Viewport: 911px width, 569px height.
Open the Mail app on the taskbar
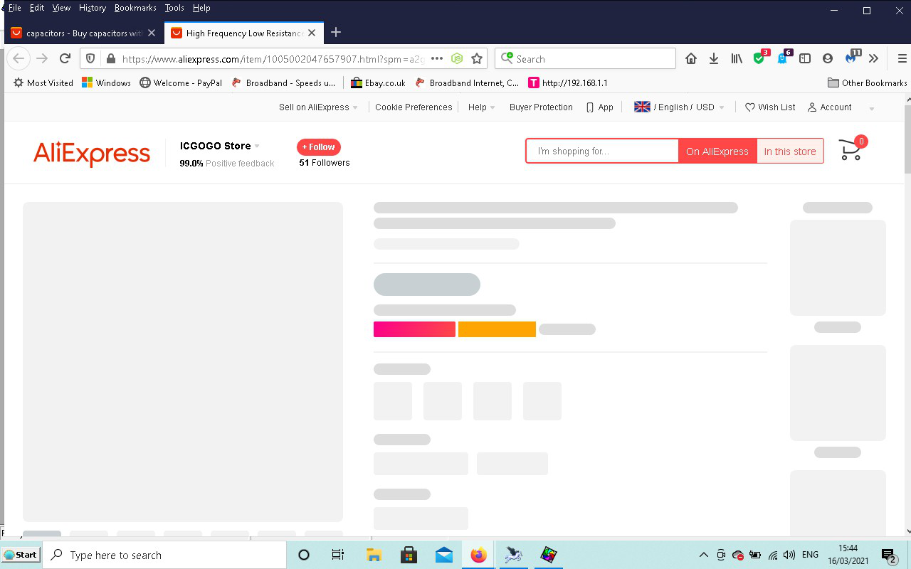(x=444, y=555)
